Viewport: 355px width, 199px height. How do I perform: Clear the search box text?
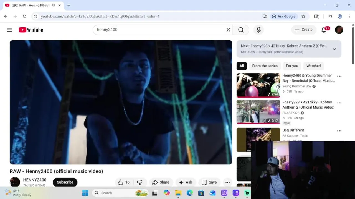(x=228, y=30)
